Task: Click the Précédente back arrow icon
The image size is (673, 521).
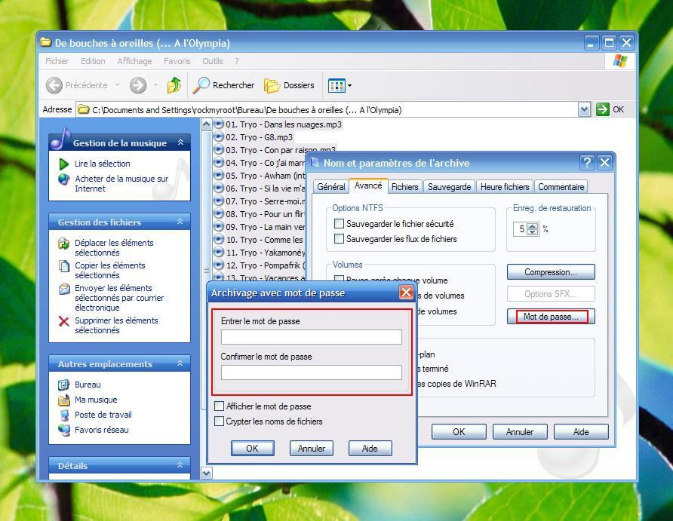Action: (x=54, y=85)
